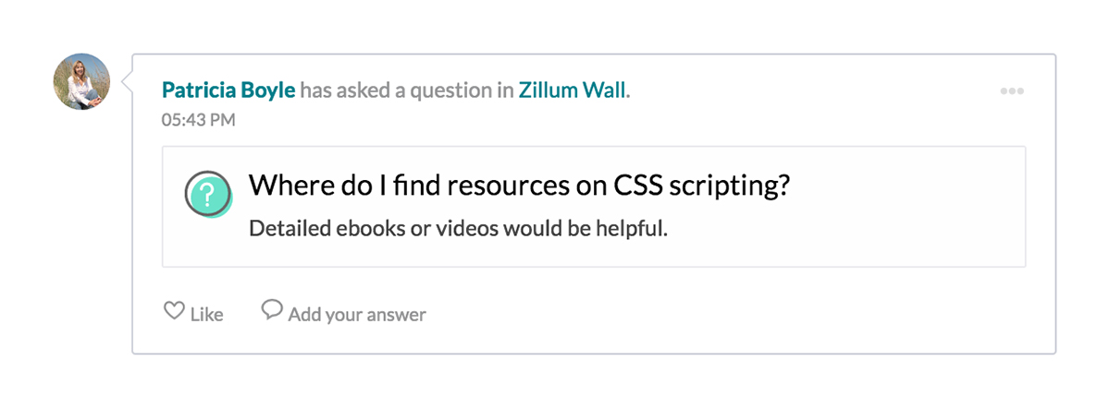Viewport: 1110px width, 408px height.
Task: Go to the Zillum Wall link
Action: click(x=572, y=90)
